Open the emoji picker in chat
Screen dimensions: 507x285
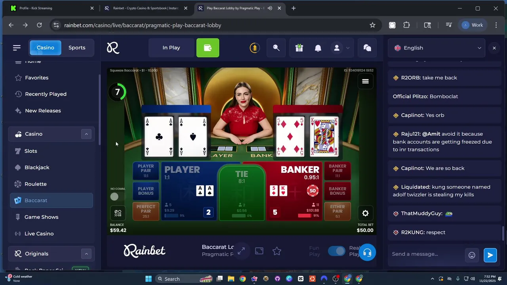pos(472,255)
